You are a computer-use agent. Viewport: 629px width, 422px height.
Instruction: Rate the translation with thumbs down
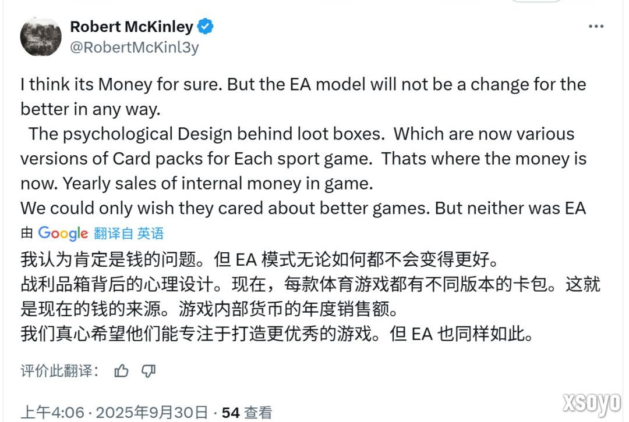tap(149, 370)
